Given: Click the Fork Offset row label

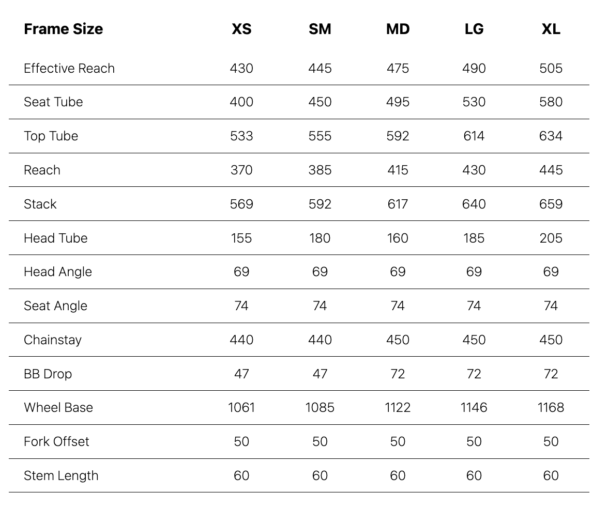Looking at the screenshot, I should click(56, 441).
